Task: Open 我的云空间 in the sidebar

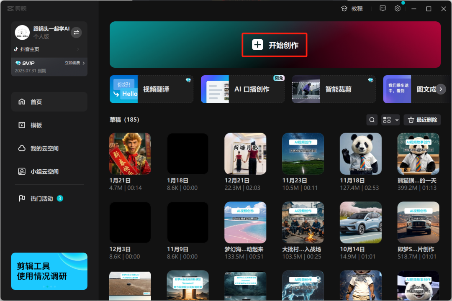Action: click(x=44, y=148)
